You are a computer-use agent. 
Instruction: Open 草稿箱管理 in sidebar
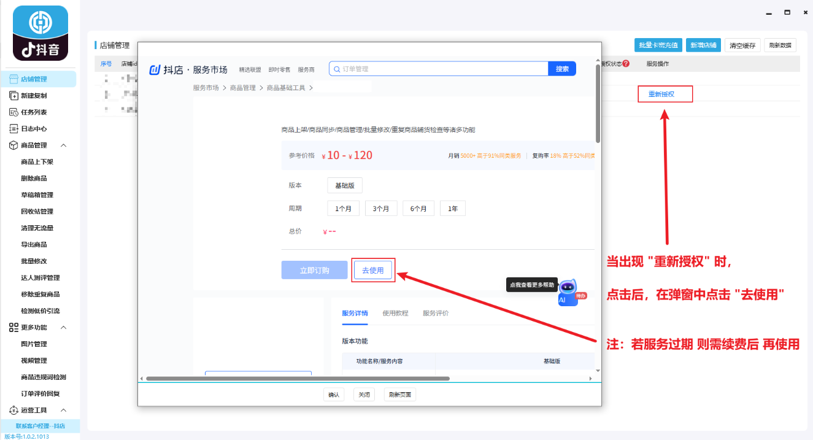[37, 195]
